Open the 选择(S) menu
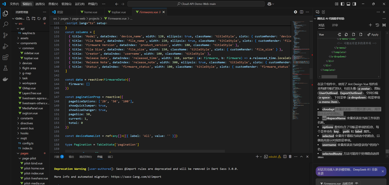The image size is (389, 185). tap(40, 4)
